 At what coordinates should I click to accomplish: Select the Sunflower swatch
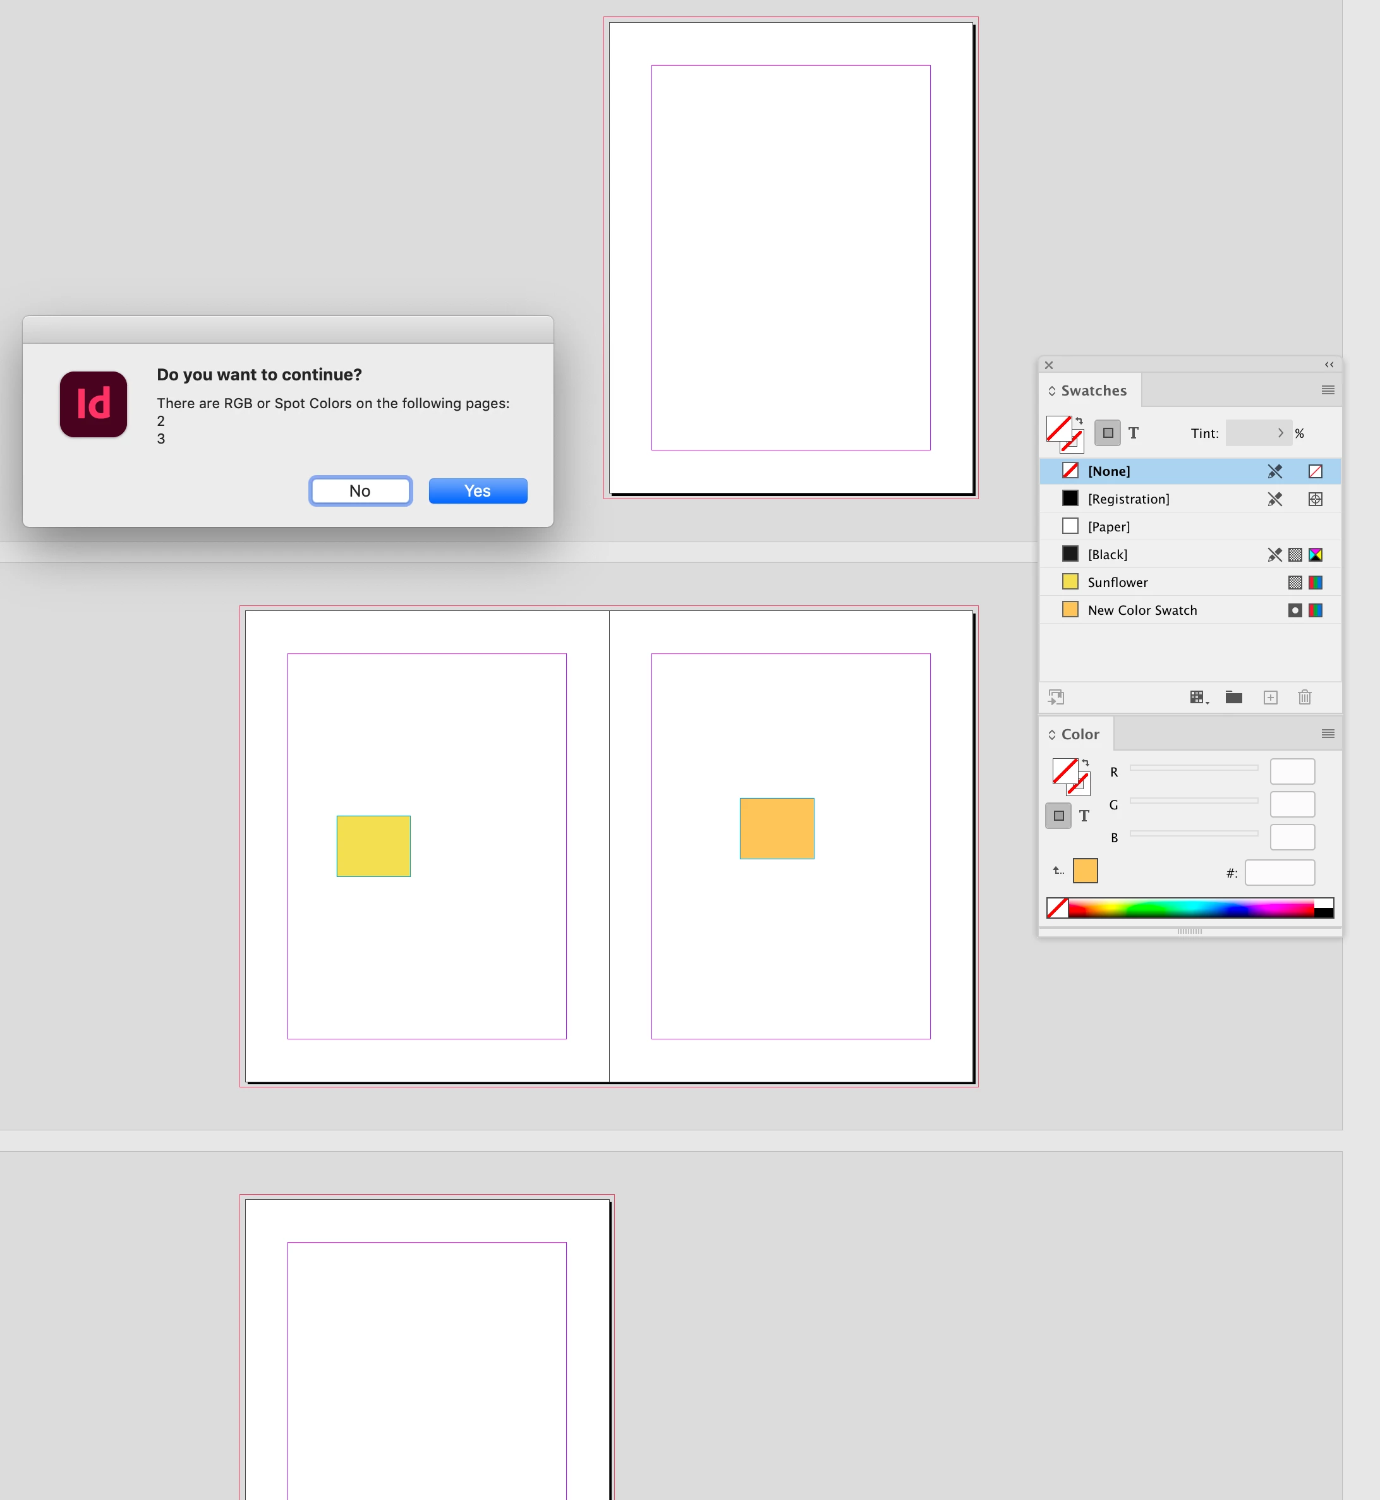click(1117, 583)
